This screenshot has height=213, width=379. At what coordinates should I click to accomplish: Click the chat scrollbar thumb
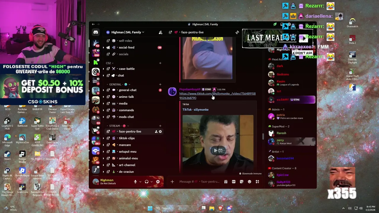(263, 137)
